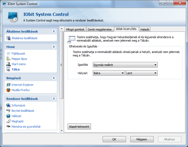Screen dimensions: 188x147
Task: Collapse the Általános beállítások section
Action: pos(54,32)
